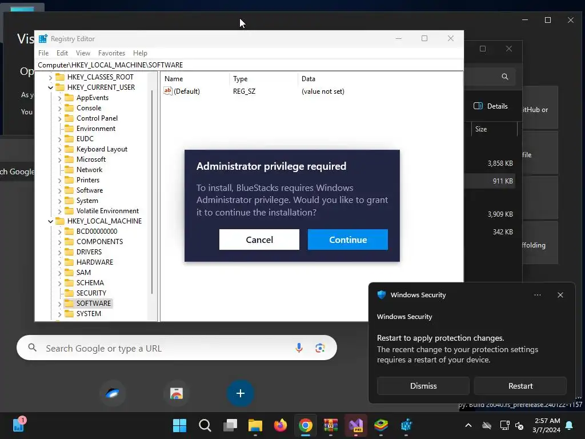Screen dimensions: 585x439
Task: Select Environment key
Action: click(x=96, y=129)
